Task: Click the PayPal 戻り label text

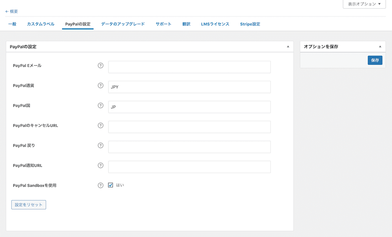Action: click(x=24, y=146)
